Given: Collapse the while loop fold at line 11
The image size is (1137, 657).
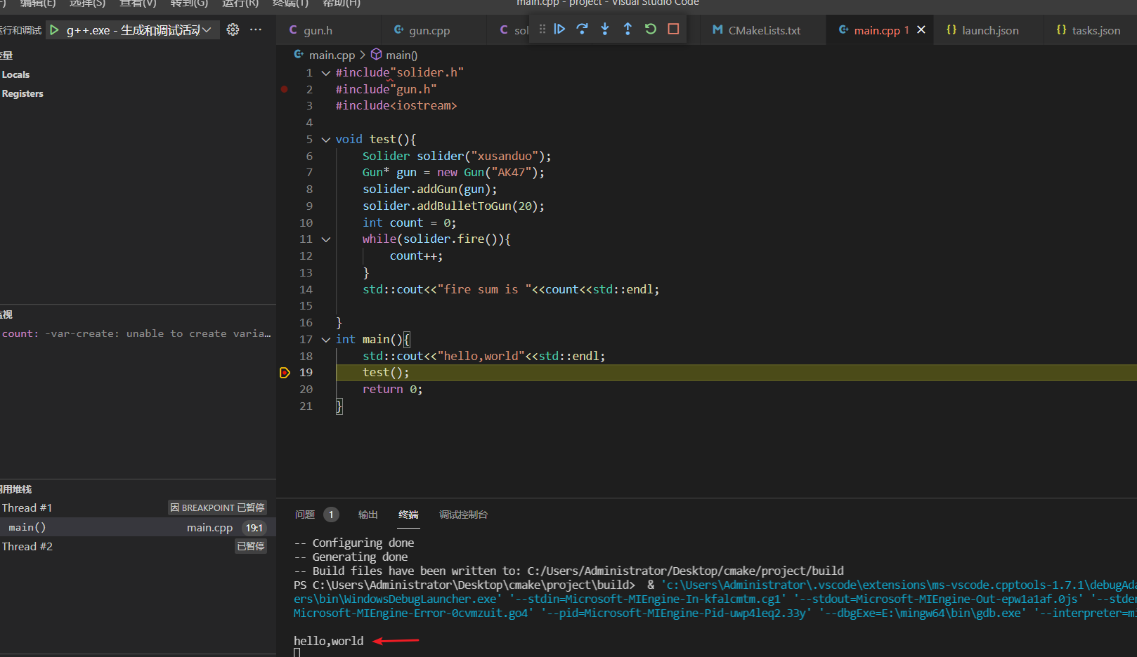Looking at the screenshot, I should coord(326,239).
